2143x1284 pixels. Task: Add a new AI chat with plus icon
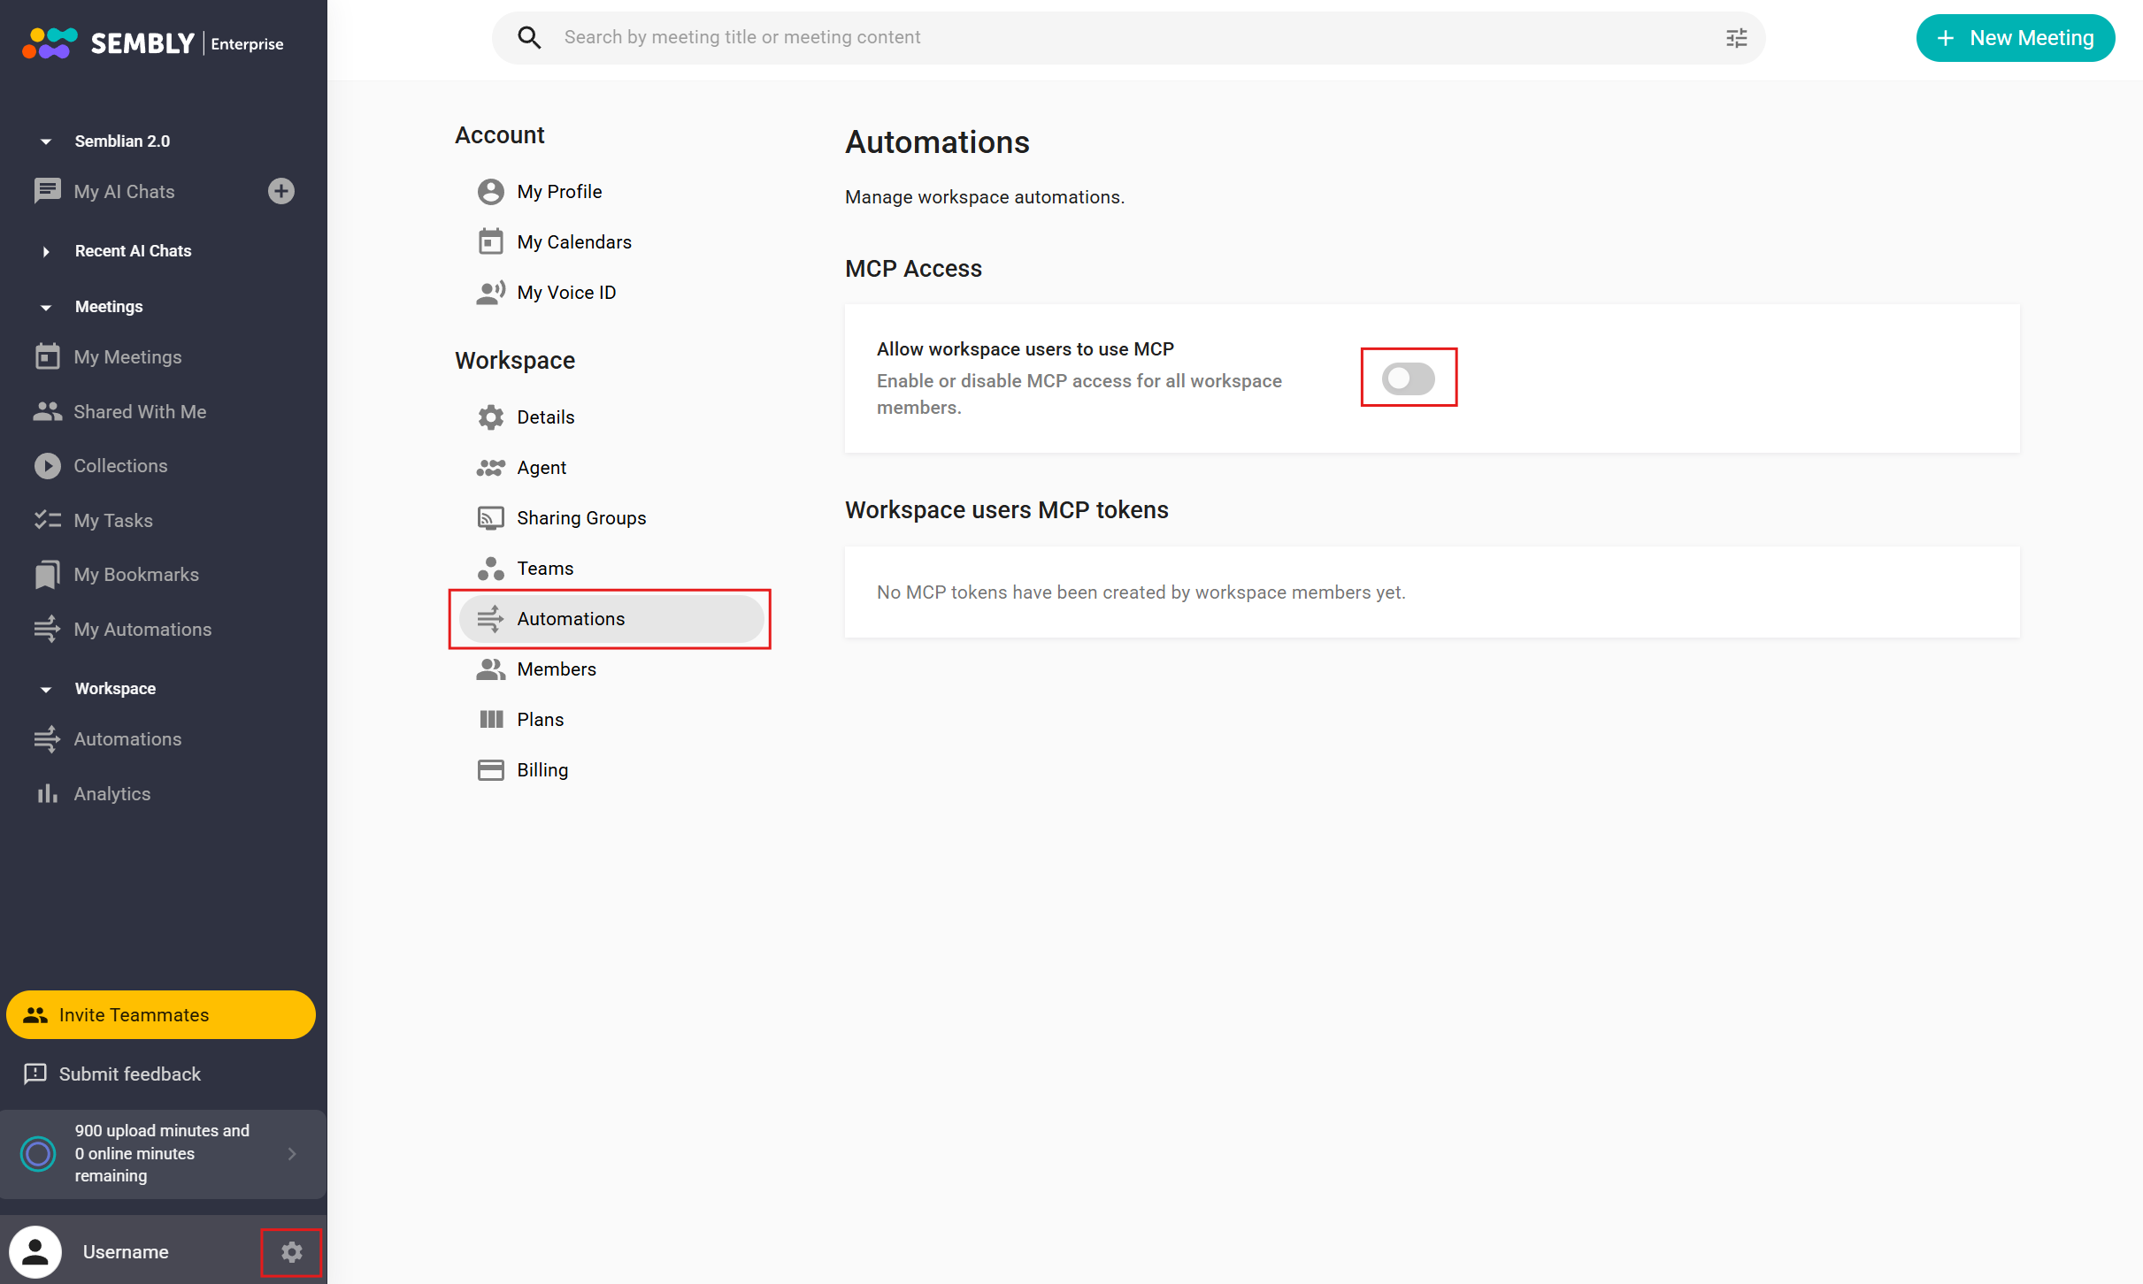[x=280, y=191]
